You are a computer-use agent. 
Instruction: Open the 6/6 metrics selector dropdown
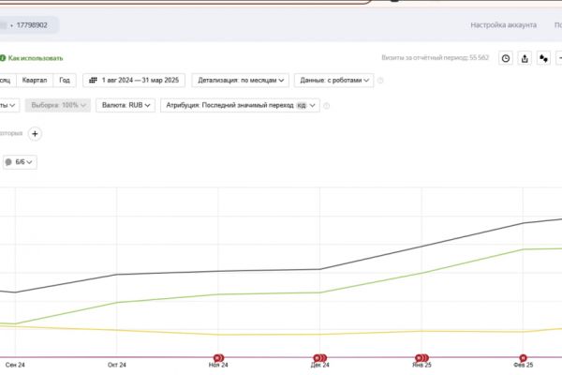(x=20, y=162)
